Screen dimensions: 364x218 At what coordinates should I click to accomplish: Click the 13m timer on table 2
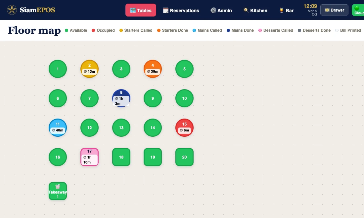89,71
